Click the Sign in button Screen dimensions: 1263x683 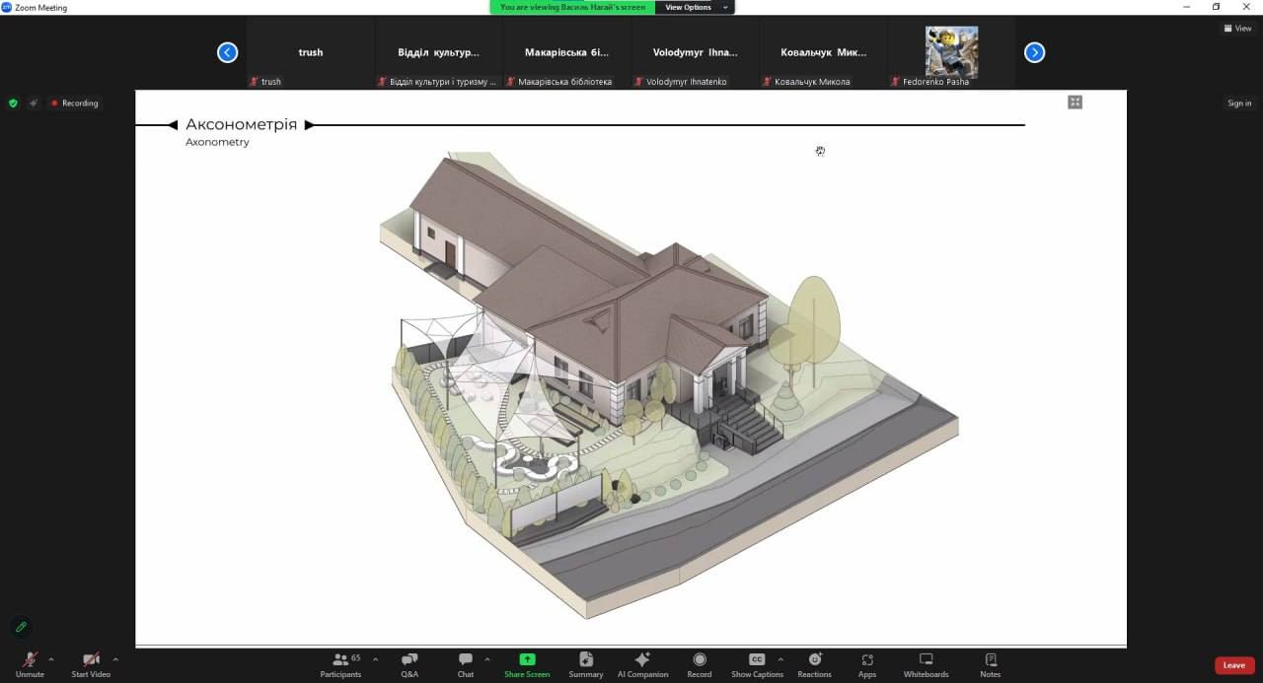point(1239,103)
